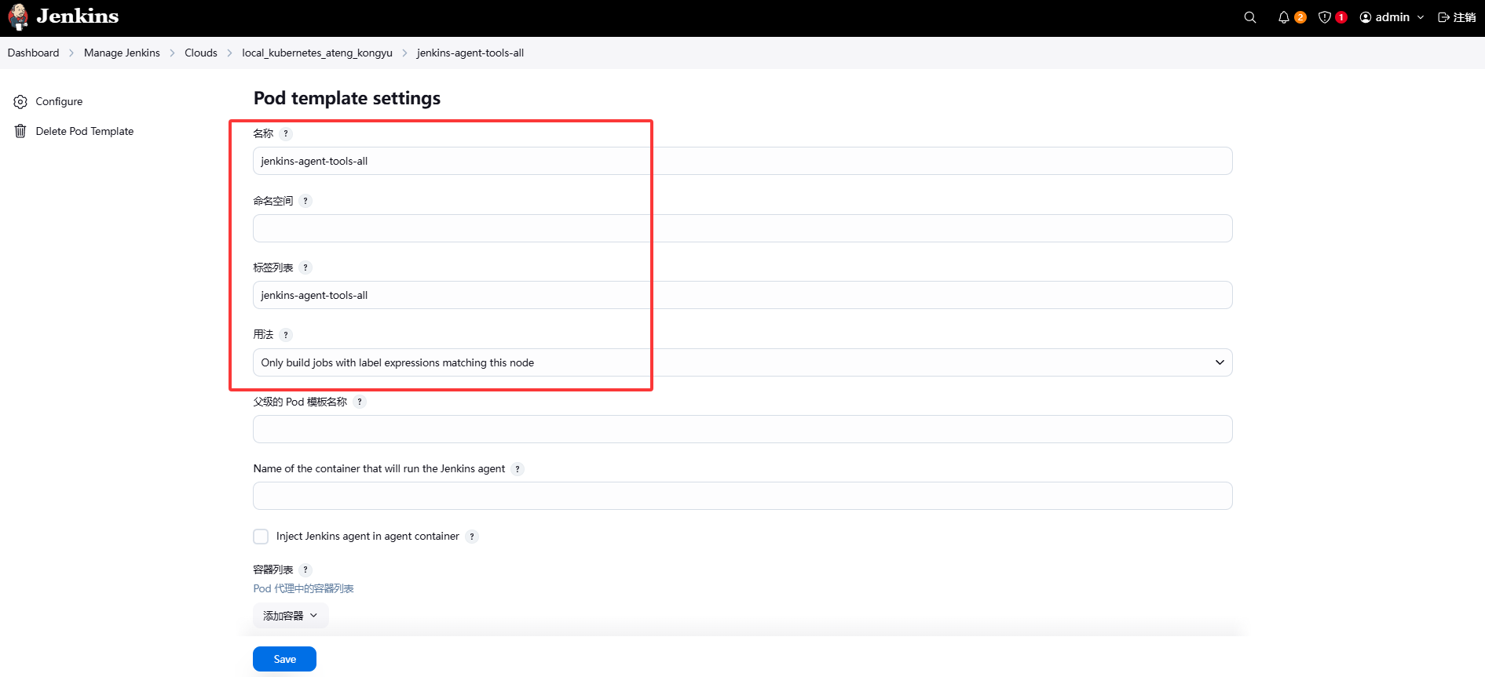Click the Jenkins logo icon
Screen dimensions: 1485x677
(x=18, y=17)
